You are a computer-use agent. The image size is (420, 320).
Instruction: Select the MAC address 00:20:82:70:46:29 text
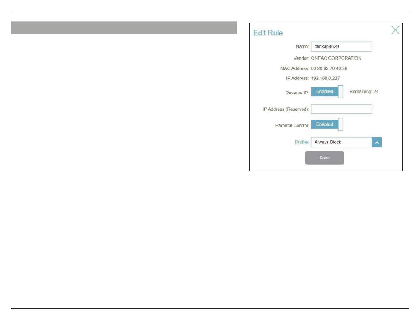click(x=329, y=68)
